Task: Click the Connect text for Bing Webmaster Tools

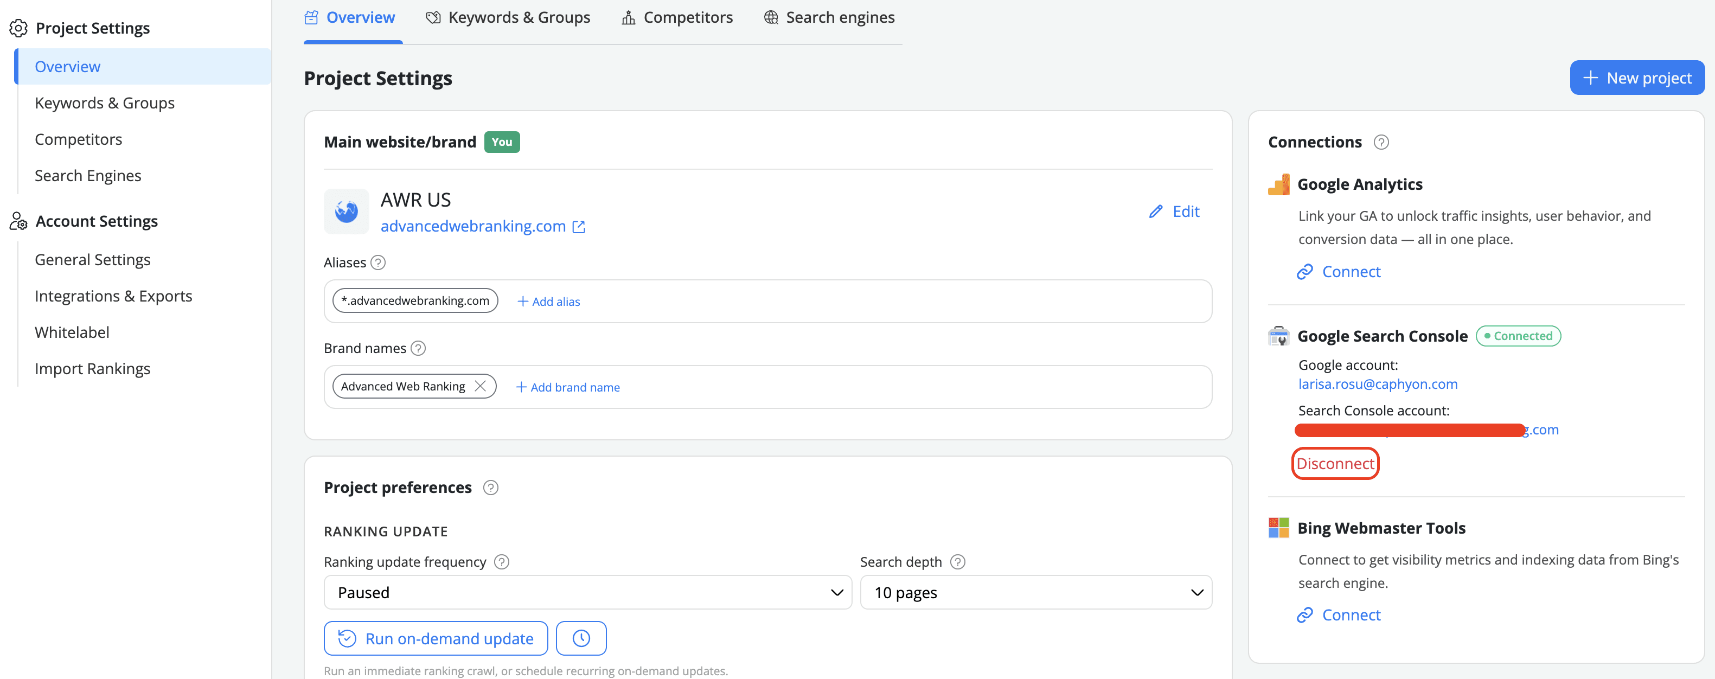Action: coord(1351,615)
